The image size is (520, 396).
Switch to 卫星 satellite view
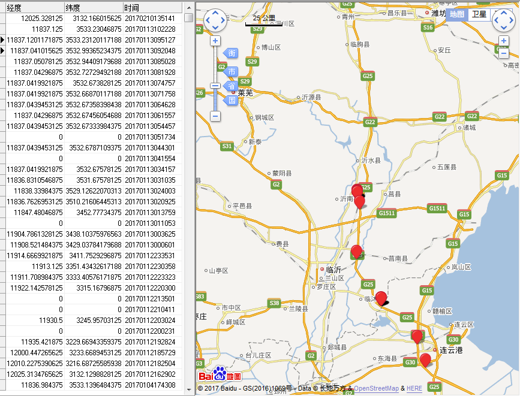(479, 14)
